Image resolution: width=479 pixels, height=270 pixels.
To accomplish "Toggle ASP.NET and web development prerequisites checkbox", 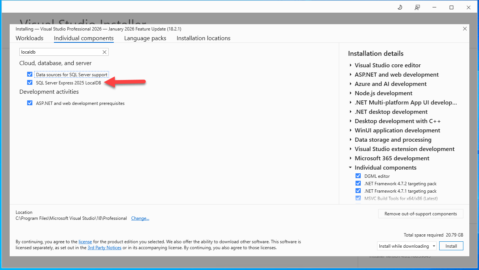I will pos(30,103).
